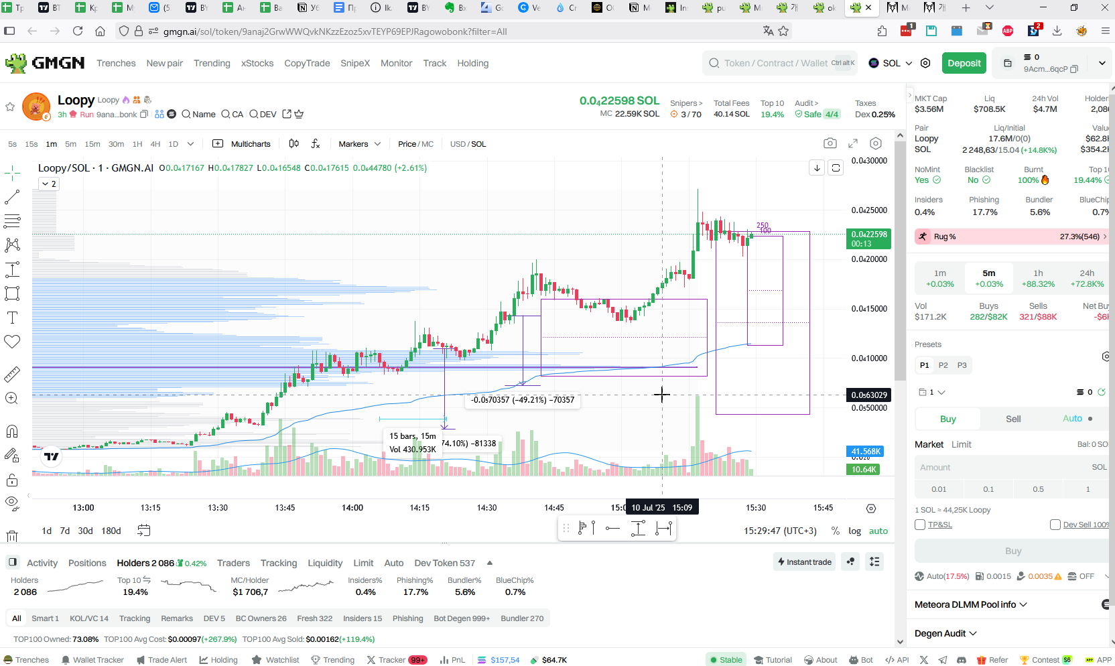Delete drawings with trash icon
This screenshot has height=666, width=1115.
[12, 535]
